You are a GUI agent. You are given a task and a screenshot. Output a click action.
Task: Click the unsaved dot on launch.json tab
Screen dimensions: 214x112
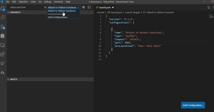(x=113, y=8)
